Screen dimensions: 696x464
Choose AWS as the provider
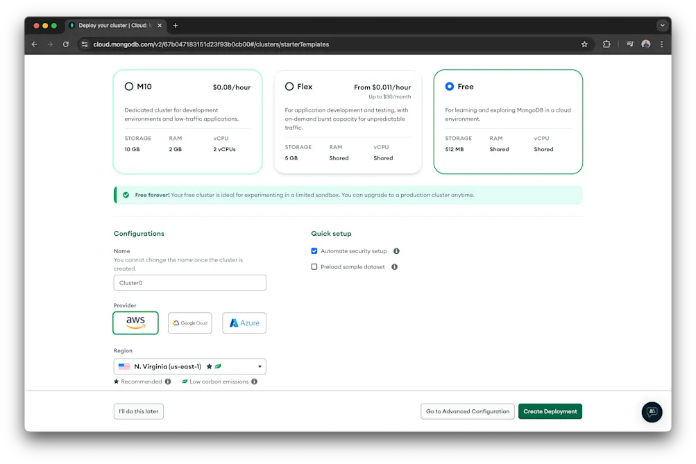(135, 323)
